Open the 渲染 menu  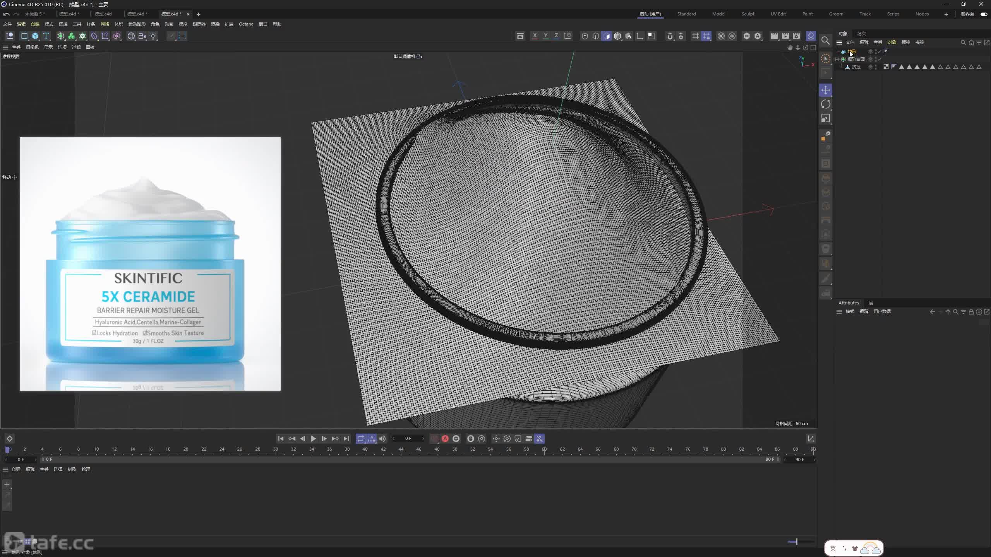pyautogui.click(x=215, y=24)
